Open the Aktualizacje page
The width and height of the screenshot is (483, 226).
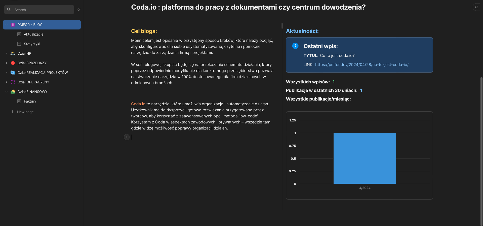(x=33, y=34)
